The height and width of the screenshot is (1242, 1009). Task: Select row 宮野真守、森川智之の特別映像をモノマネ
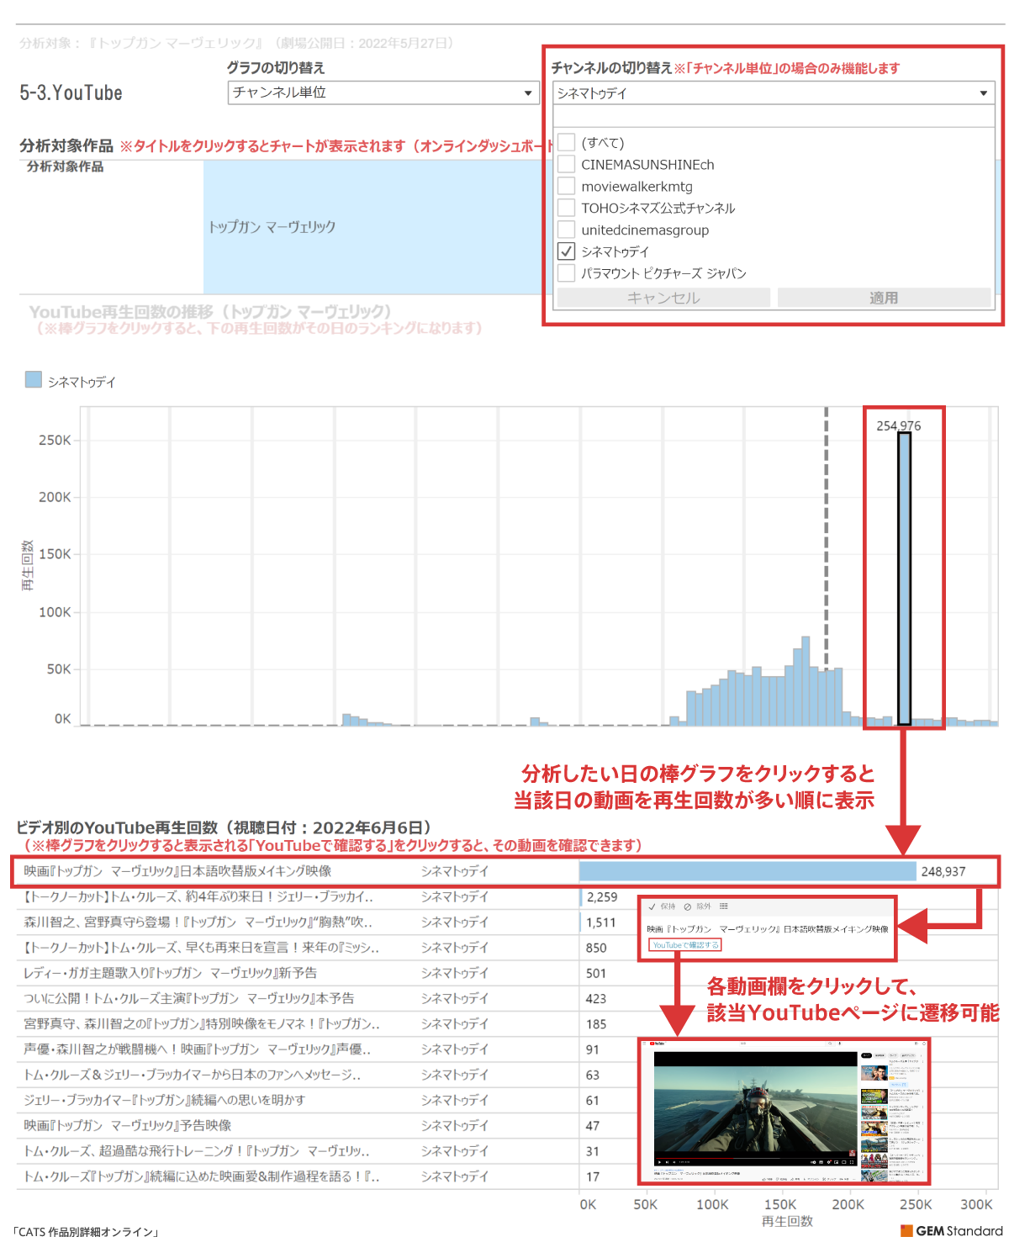click(505, 1024)
